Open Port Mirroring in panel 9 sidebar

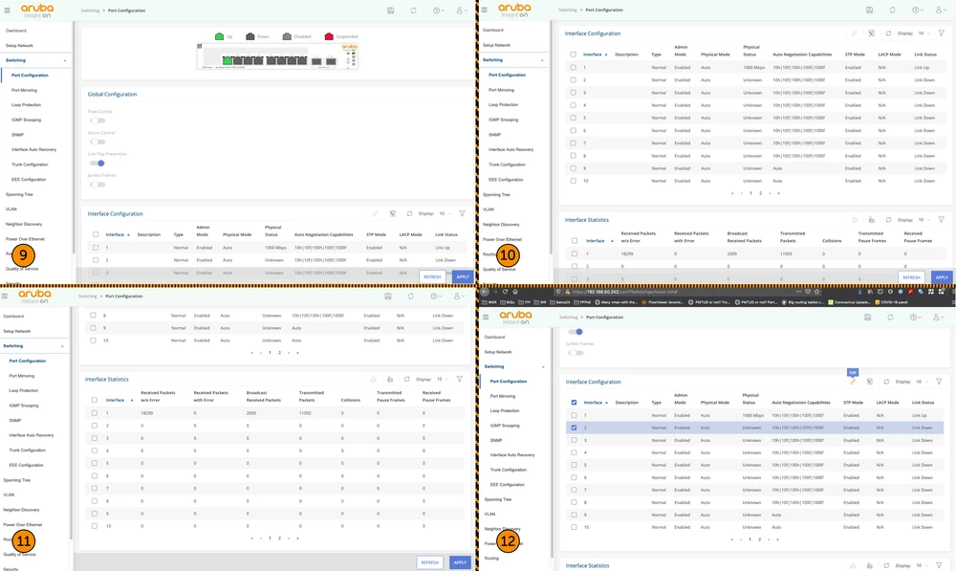coord(24,89)
